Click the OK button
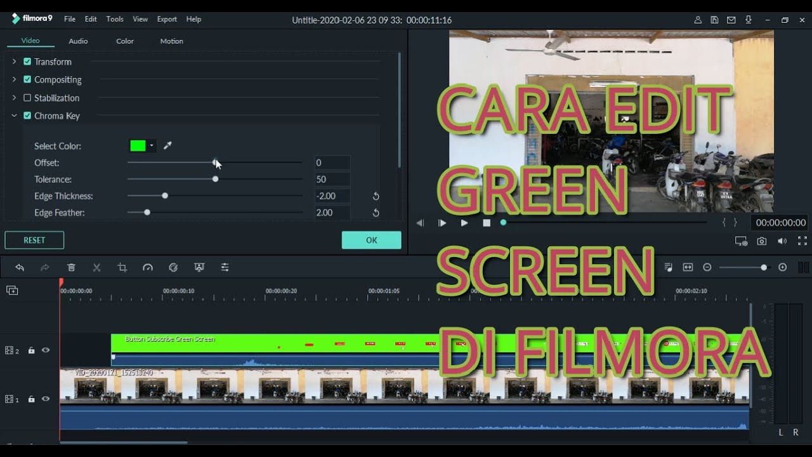Screen dimensions: 812x457 pos(372,240)
